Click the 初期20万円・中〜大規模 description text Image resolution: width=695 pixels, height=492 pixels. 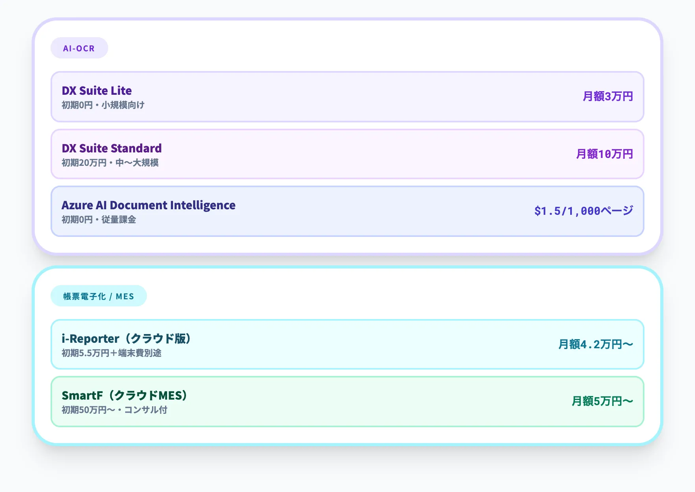(x=110, y=163)
